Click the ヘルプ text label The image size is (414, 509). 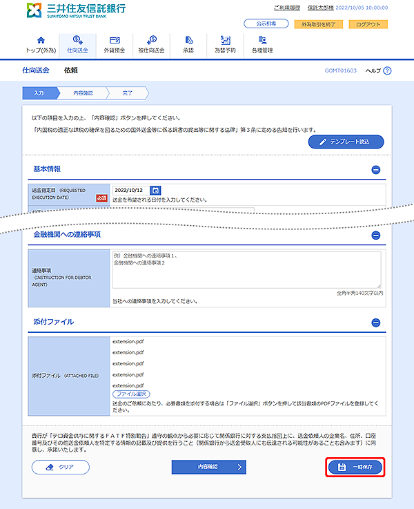373,70
